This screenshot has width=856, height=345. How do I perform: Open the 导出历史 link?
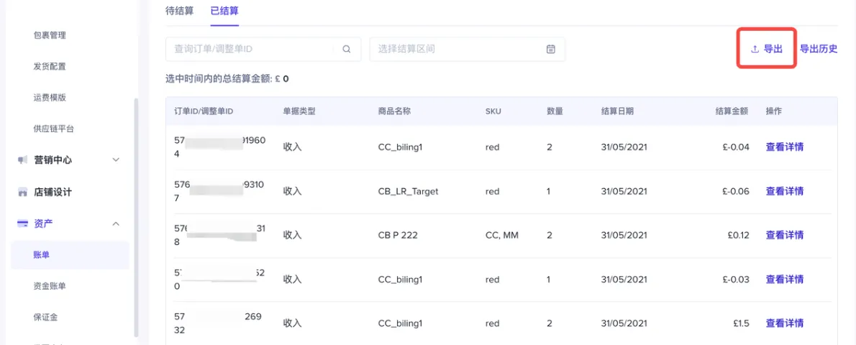819,49
